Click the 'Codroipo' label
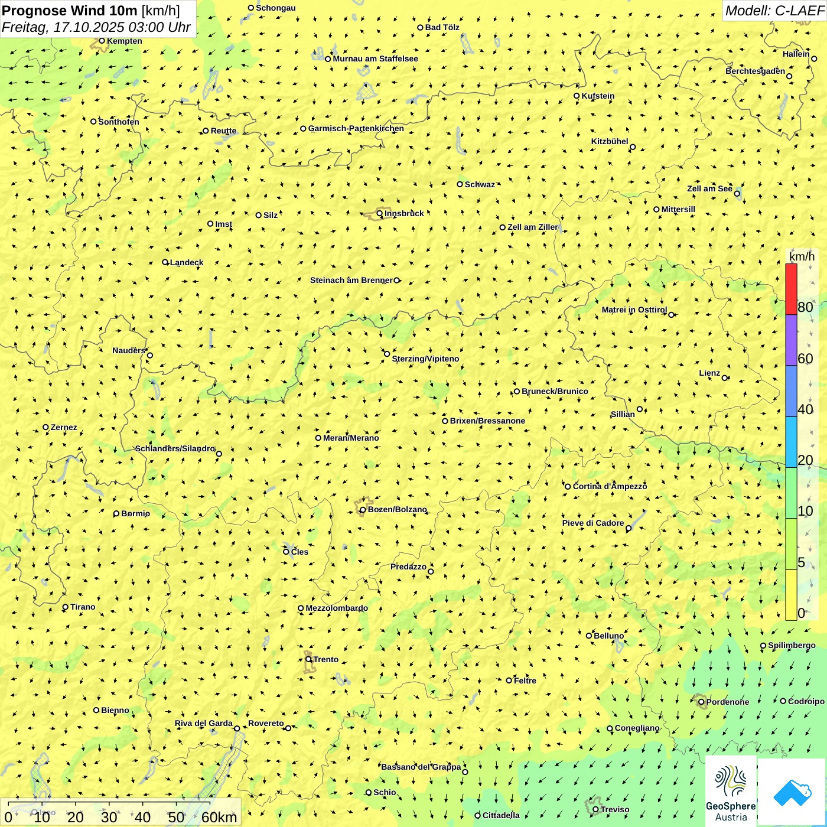 pyautogui.click(x=806, y=701)
